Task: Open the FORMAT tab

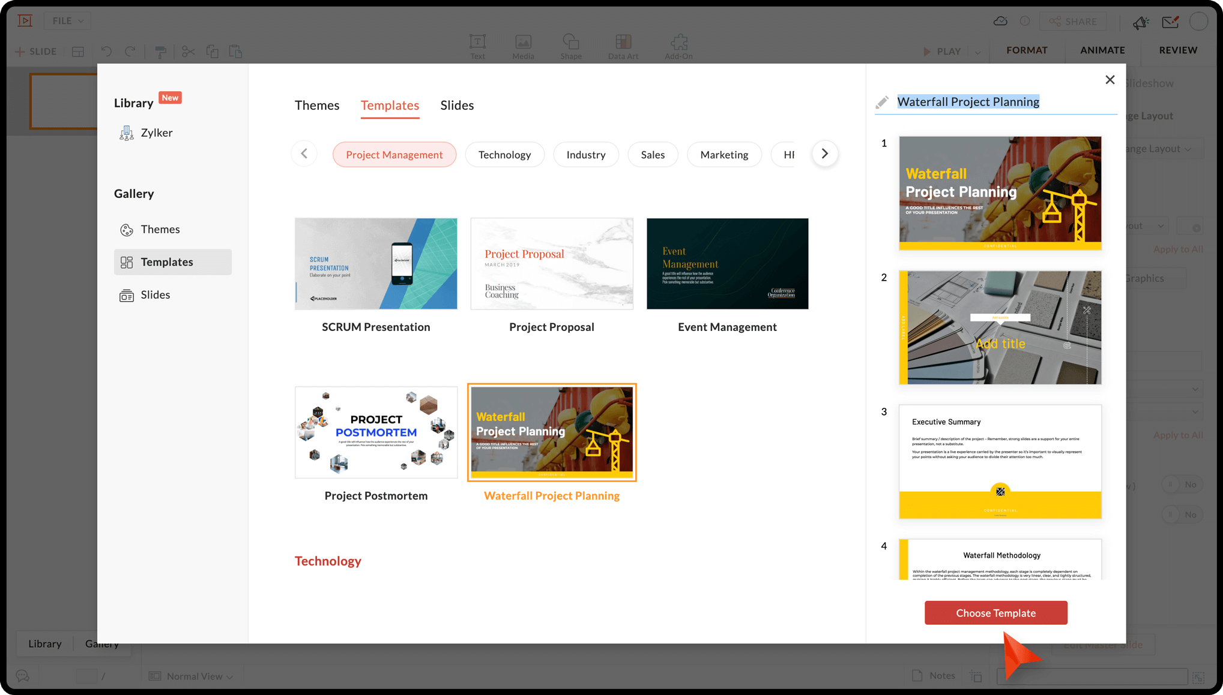Action: click(1027, 50)
